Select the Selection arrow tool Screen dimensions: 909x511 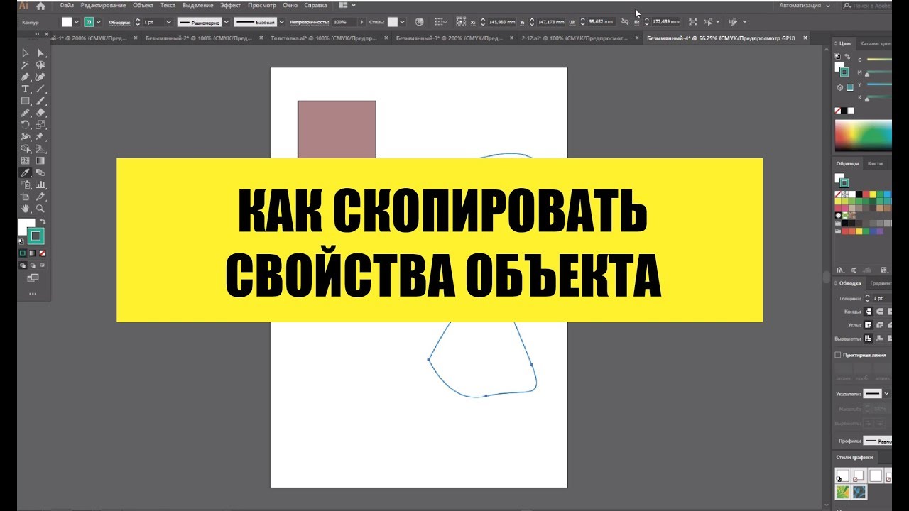pyautogui.click(x=26, y=53)
